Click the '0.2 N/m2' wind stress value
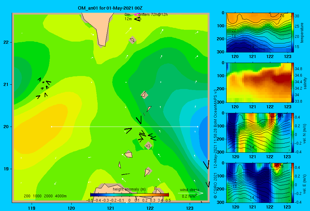 point(189,196)
